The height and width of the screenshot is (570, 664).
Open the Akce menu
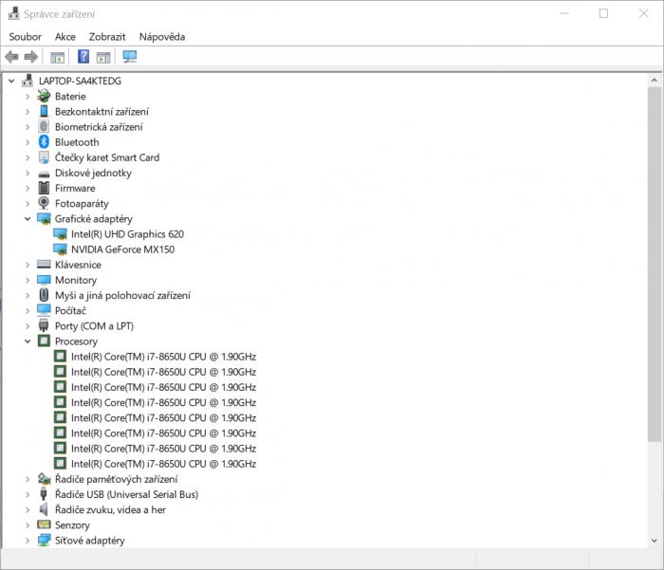(x=65, y=36)
